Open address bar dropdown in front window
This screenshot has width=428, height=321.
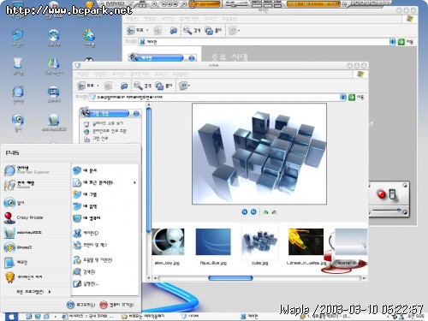click(x=343, y=98)
